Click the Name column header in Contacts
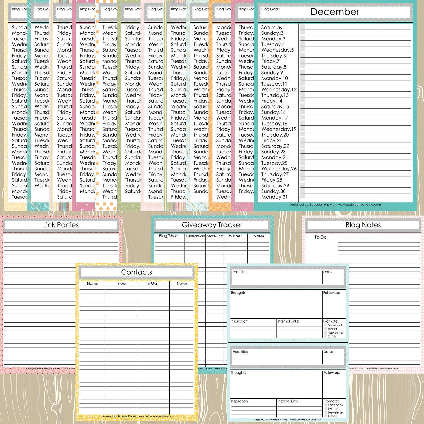424x424 pixels. tap(93, 284)
